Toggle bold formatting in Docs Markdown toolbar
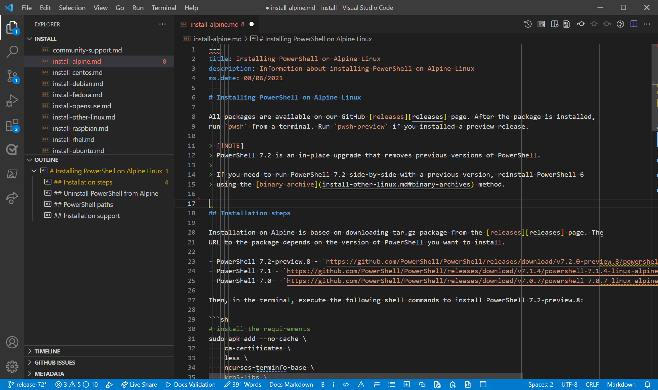 pos(323,385)
